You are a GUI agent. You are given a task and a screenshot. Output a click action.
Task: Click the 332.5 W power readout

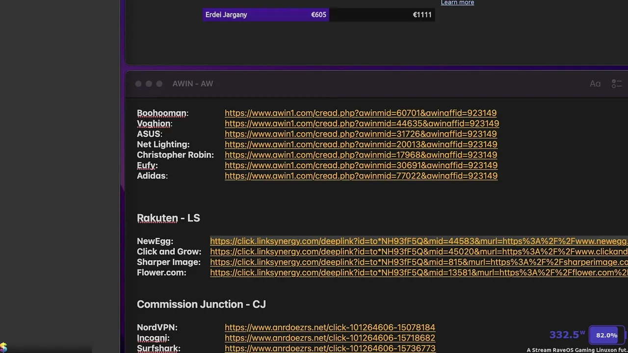click(567, 335)
